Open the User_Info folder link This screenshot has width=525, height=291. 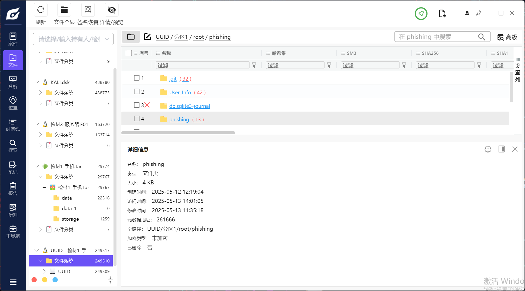click(180, 92)
